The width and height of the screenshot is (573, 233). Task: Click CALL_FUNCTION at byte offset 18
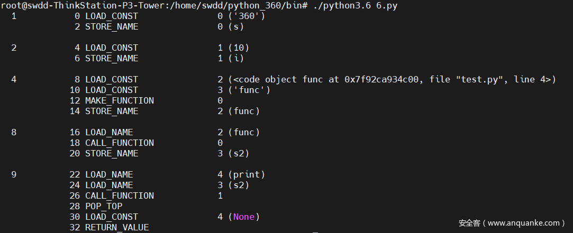click(120, 143)
